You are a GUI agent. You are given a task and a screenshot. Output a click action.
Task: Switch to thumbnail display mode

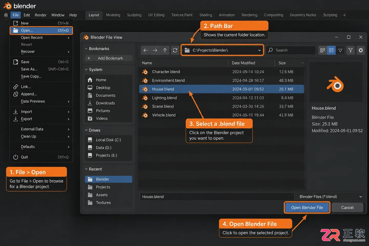click(x=323, y=50)
